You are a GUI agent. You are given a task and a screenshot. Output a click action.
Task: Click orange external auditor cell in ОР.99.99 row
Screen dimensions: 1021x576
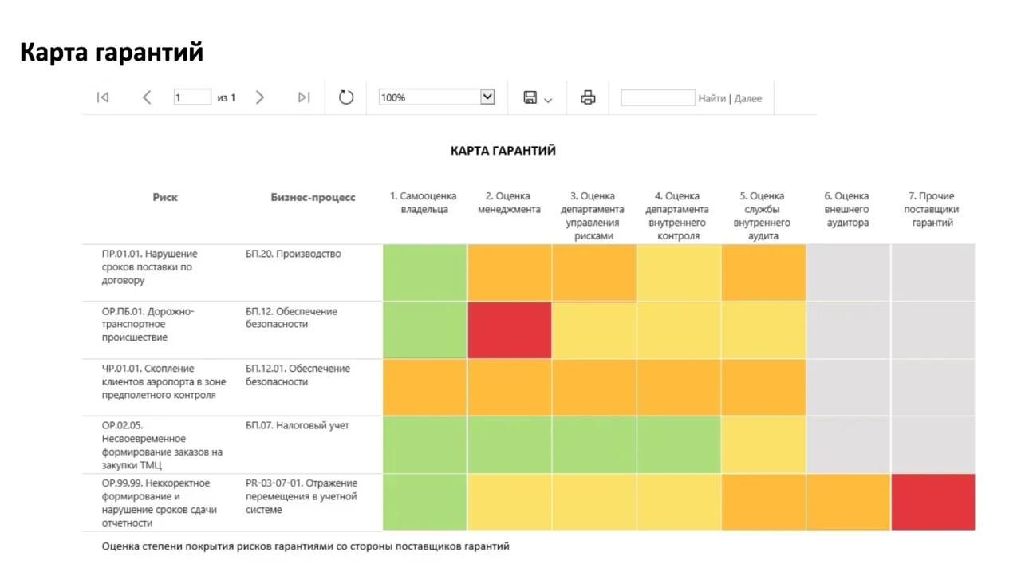[x=848, y=503]
